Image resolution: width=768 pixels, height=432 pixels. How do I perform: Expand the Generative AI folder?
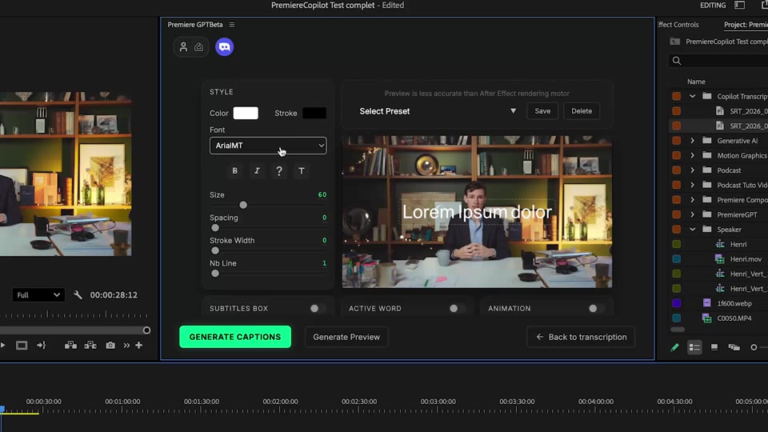(692, 141)
